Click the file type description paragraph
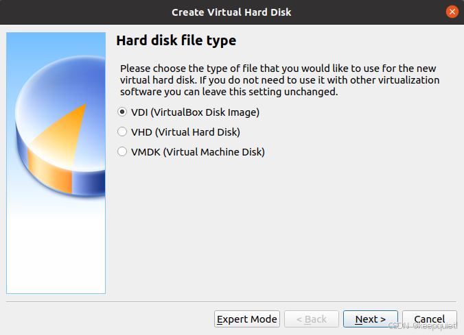The image size is (464, 335). pyautogui.click(x=279, y=80)
